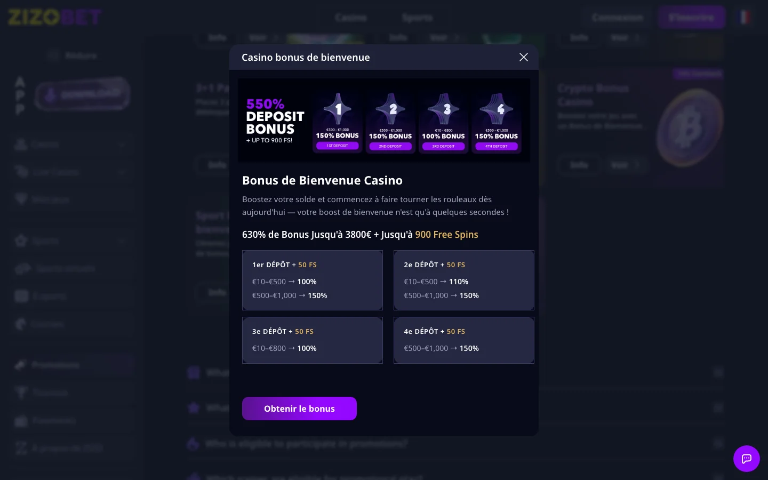Select the 3rd deposit 100% bonus tile

coord(443,122)
